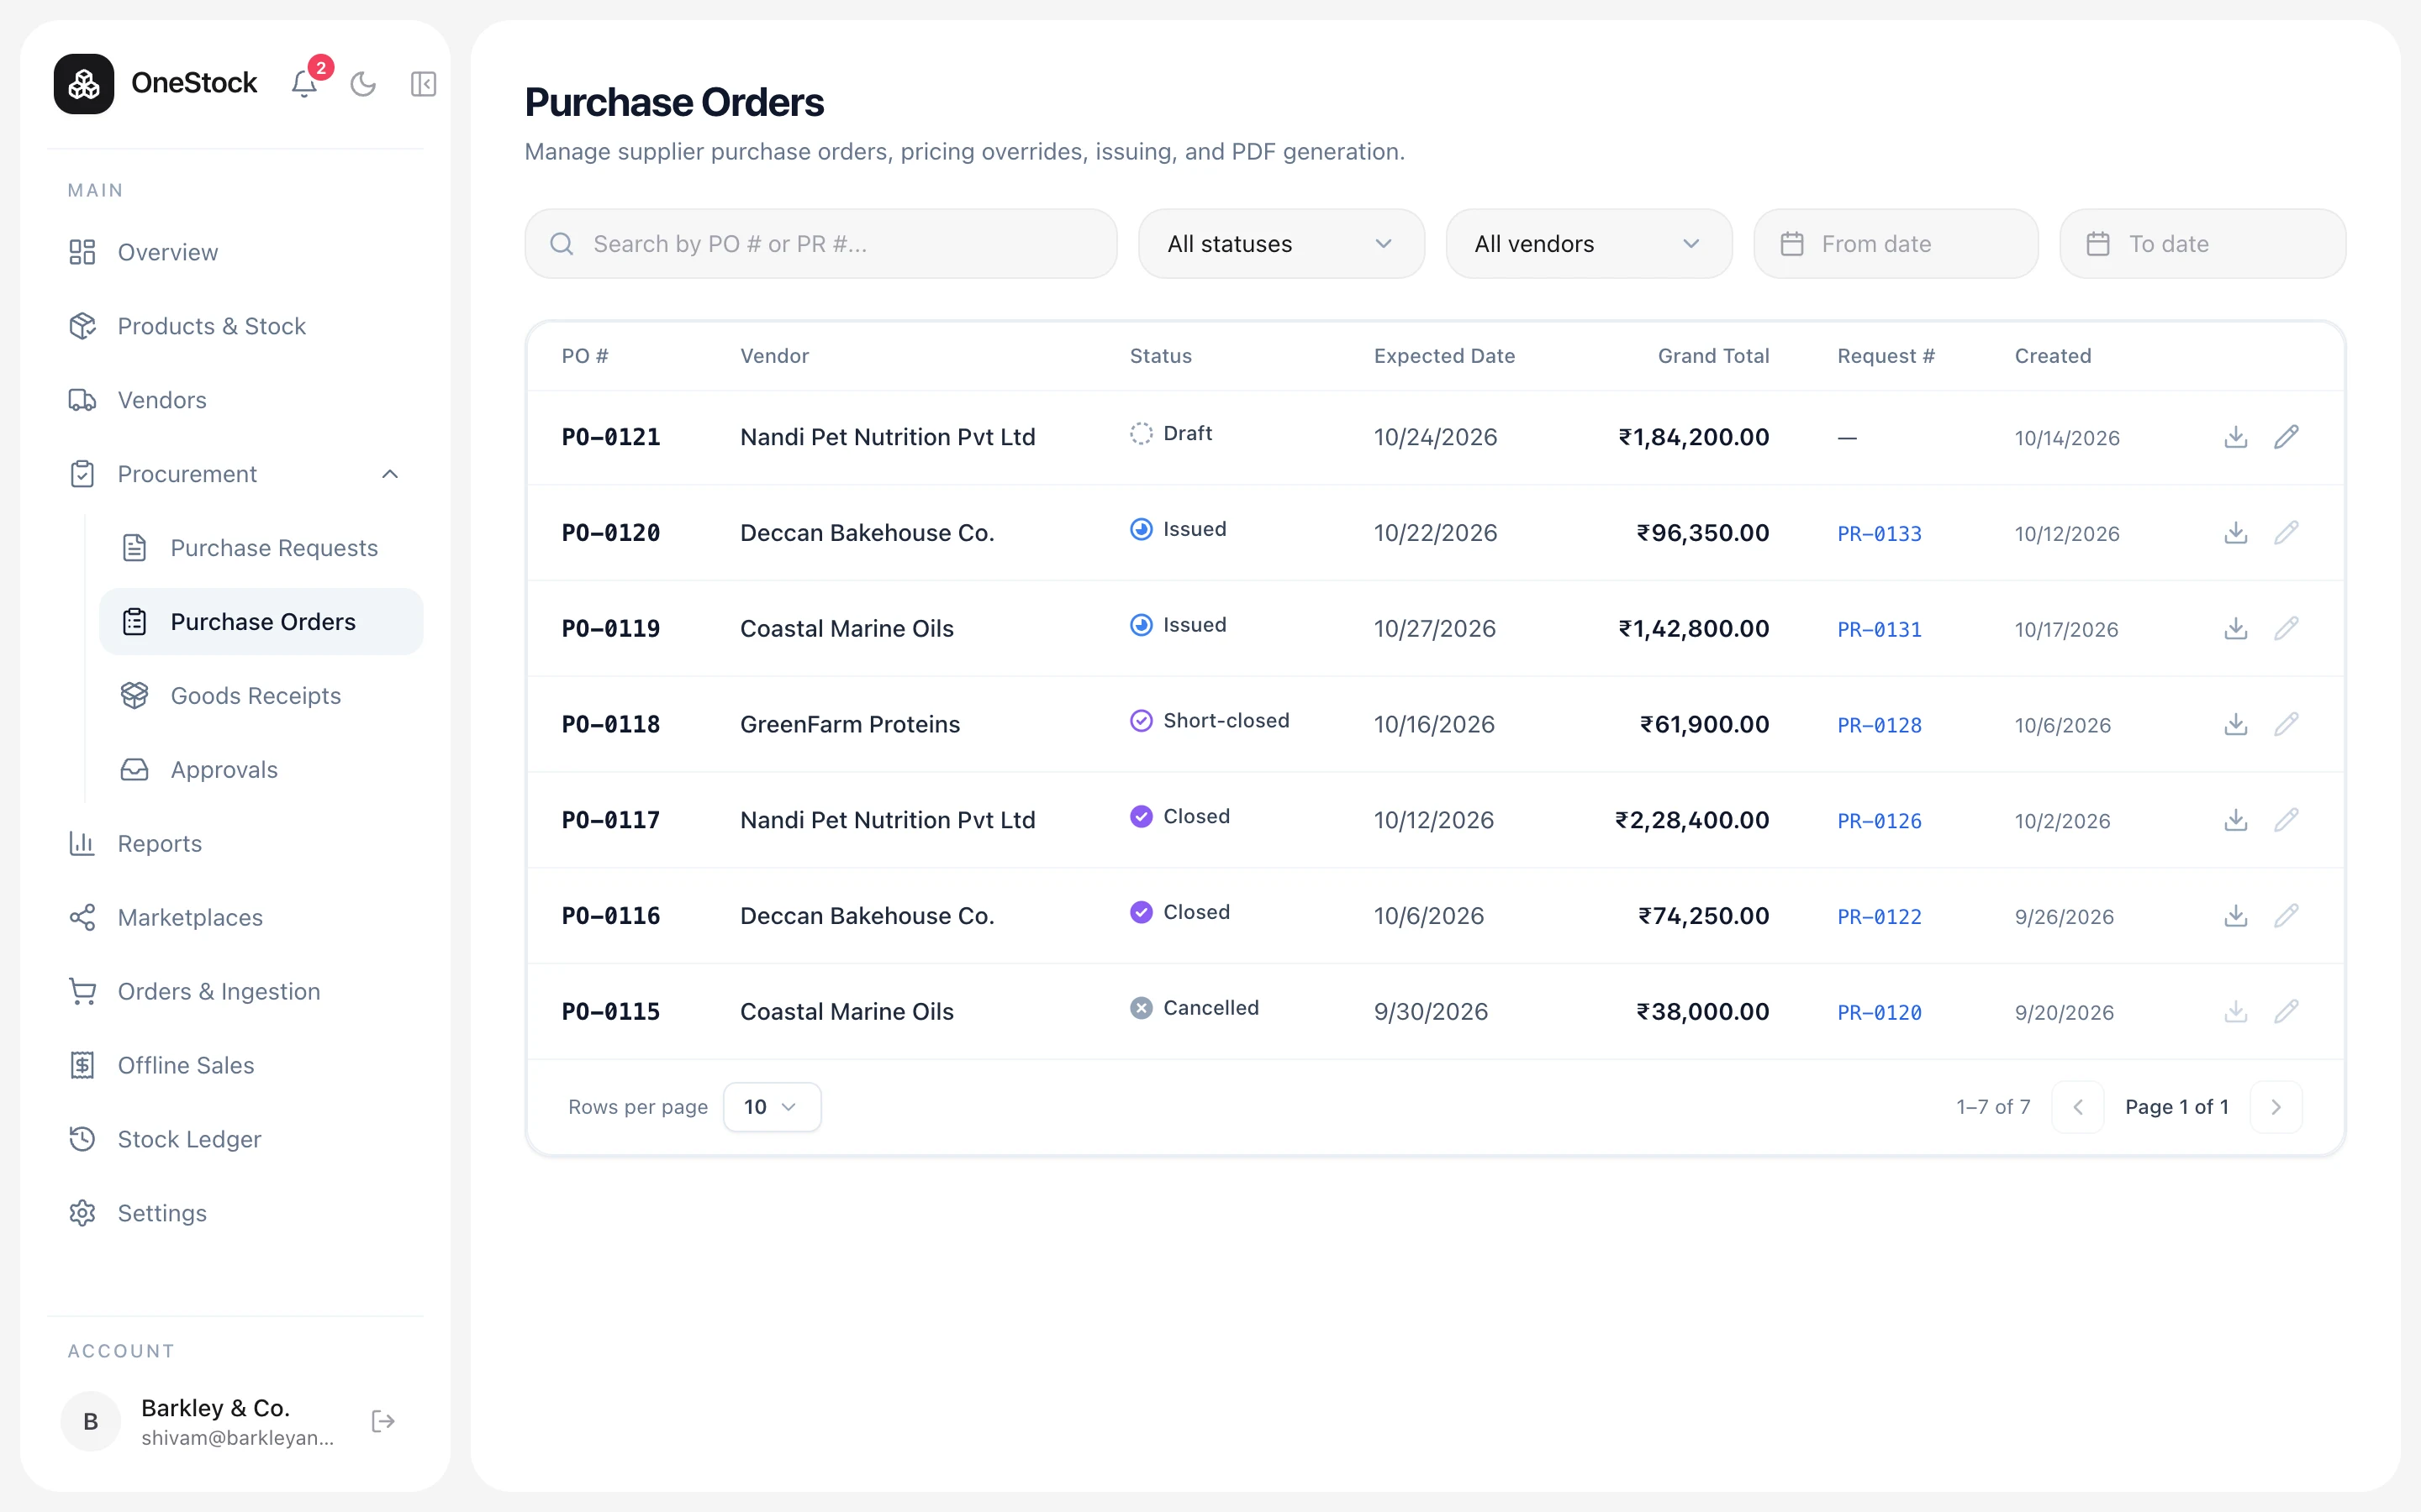Collapse the Procurement menu section

pos(235,474)
